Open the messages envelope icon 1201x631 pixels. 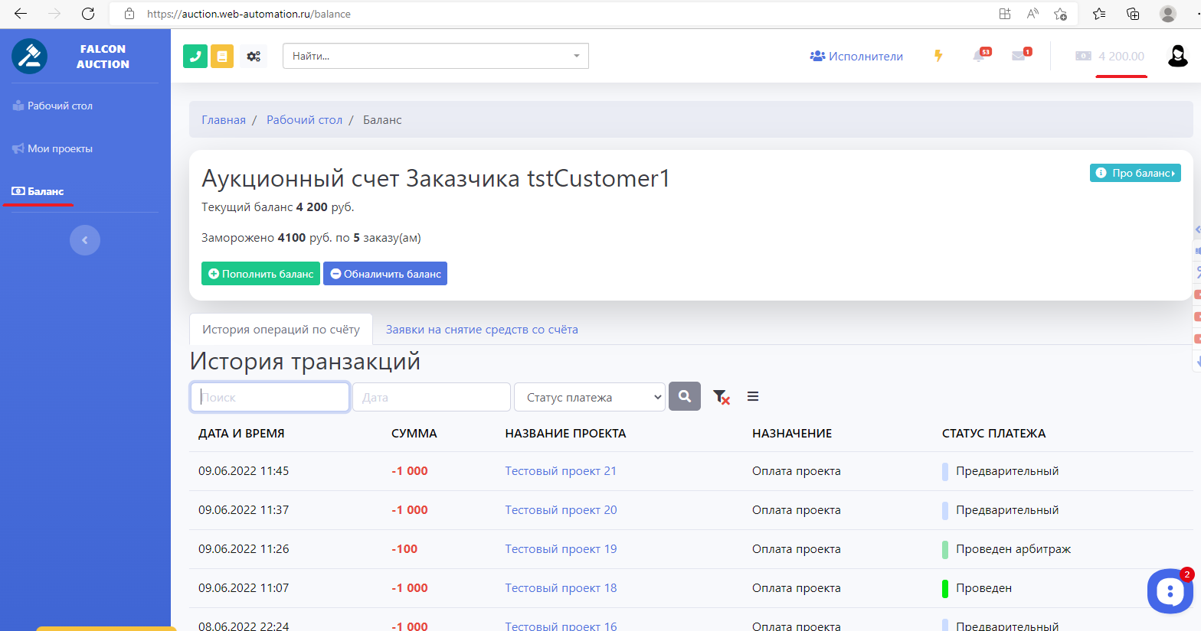[x=1019, y=56]
